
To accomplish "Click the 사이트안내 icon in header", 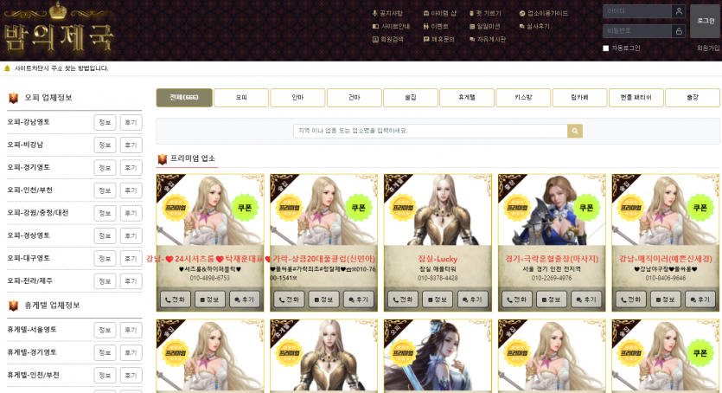I will coord(375,26).
